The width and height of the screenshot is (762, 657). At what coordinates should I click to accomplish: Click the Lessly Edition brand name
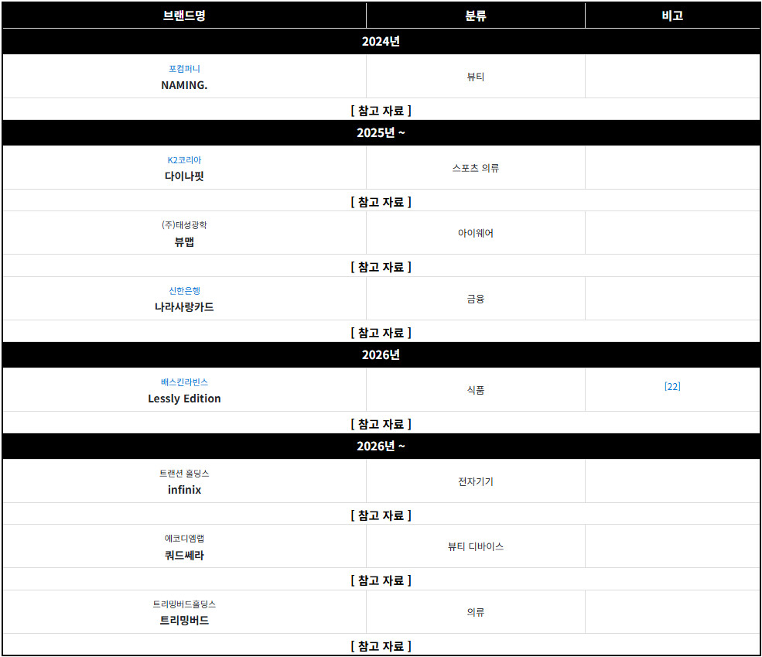(x=184, y=399)
